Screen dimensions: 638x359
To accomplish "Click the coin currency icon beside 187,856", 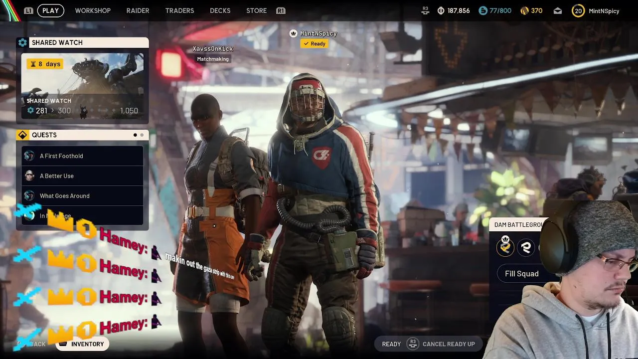I will tap(441, 10).
